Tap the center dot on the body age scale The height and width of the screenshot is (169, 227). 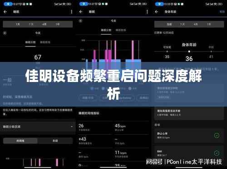(189, 51)
